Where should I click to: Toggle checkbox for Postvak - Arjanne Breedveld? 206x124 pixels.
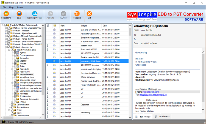[9, 33]
